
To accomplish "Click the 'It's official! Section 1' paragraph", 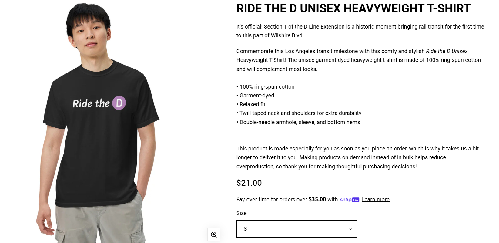I will point(360,31).
